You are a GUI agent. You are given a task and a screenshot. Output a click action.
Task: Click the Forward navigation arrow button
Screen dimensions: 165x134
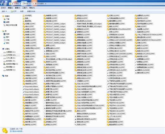click(x=5, y=4)
